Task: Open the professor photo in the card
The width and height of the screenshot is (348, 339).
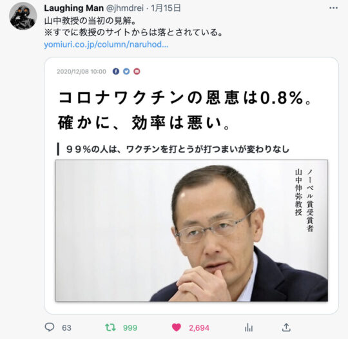Action: tap(191, 231)
